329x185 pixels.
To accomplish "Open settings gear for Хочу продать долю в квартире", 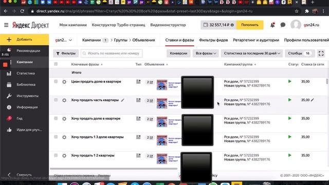I will [64, 119].
